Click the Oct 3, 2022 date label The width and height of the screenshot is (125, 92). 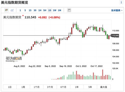(x=81, y=66)
